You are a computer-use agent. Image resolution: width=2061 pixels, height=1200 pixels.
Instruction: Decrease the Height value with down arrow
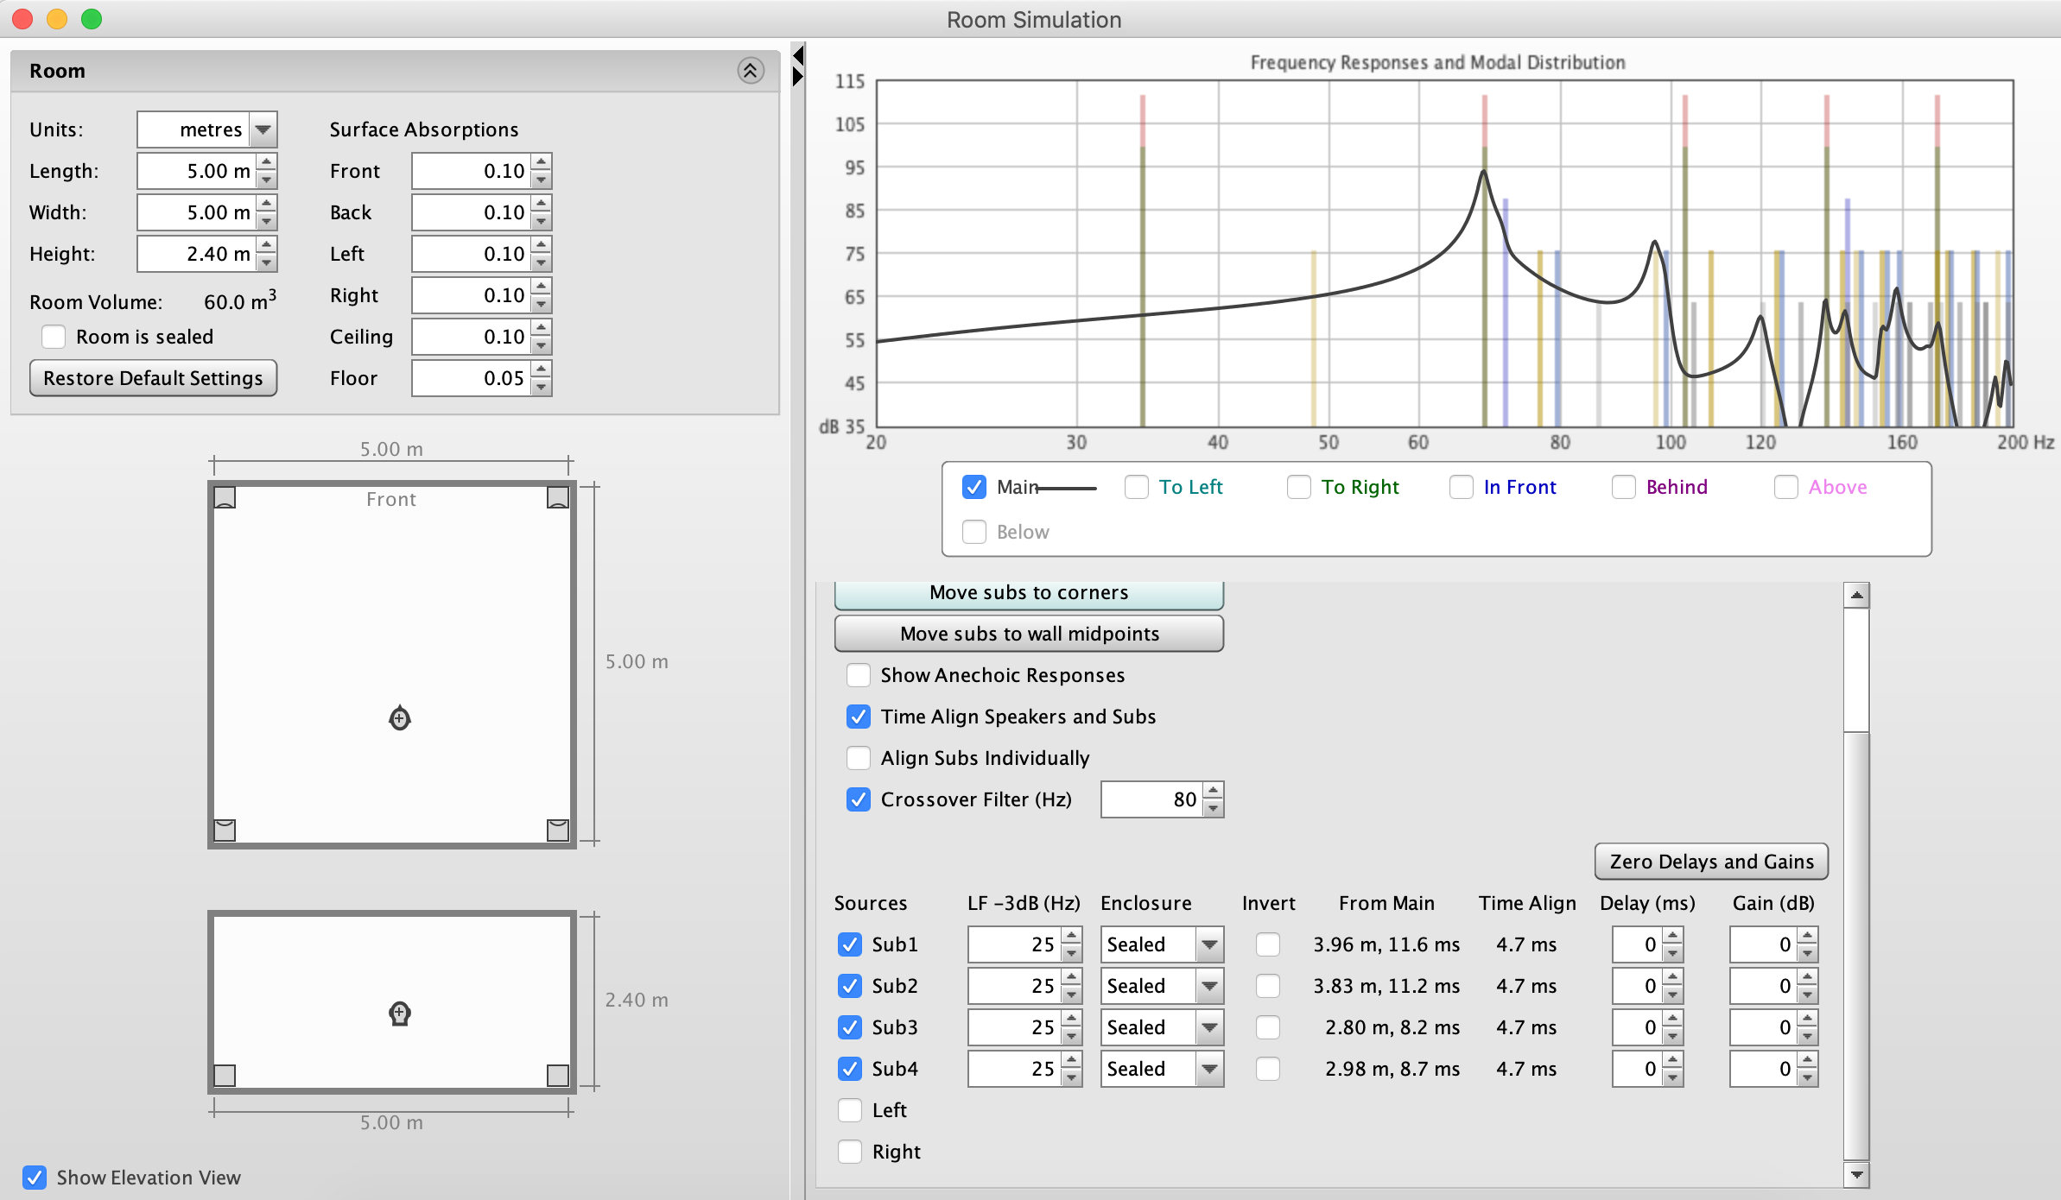[267, 263]
